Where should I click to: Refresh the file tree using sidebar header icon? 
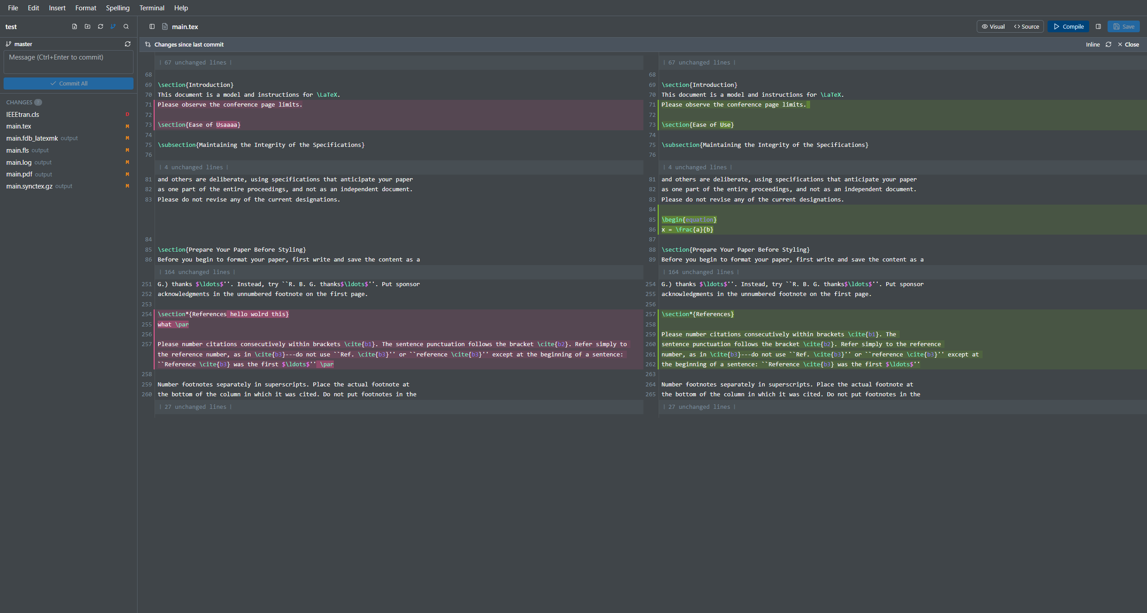click(100, 26)
